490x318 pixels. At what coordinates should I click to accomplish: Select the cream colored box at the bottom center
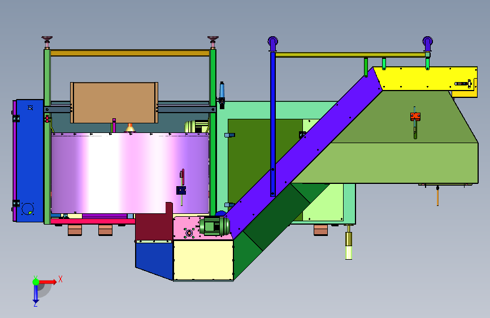pyautogui.click(x=203, y=260)
